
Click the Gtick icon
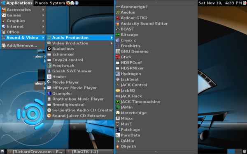click(118, 57)
